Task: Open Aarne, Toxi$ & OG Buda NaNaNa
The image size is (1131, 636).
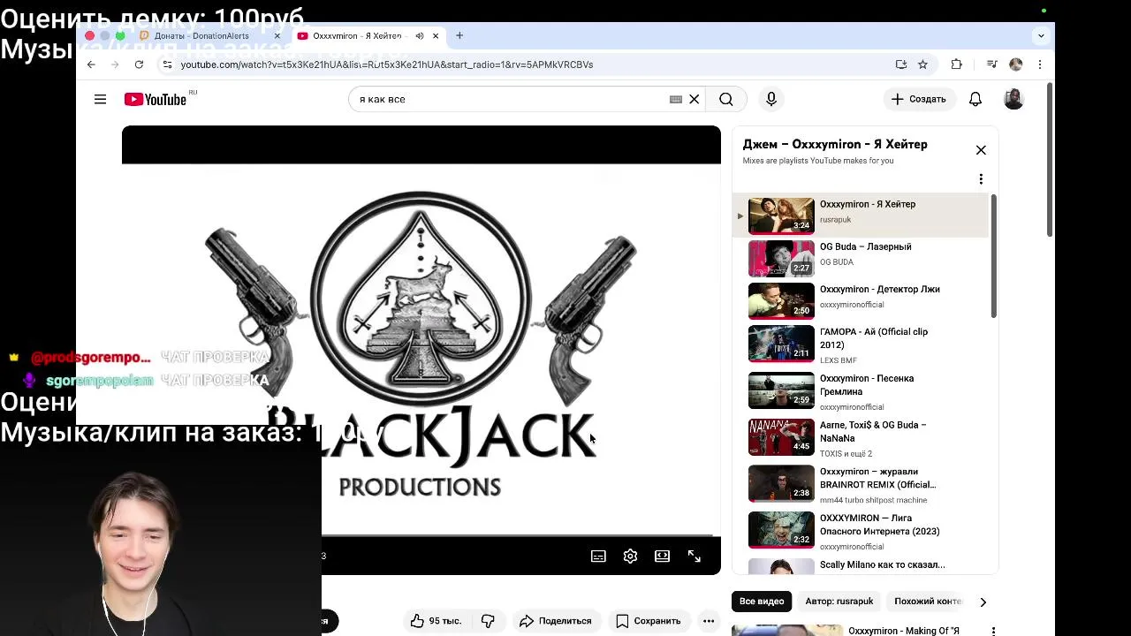Action: pyautogui.click(x=860, y=437)
